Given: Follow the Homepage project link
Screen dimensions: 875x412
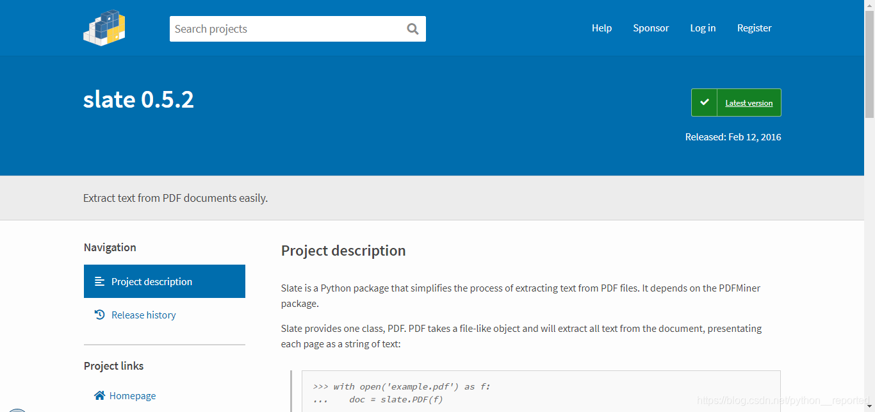Looking at the screenshot, I should [x=133, y=395].
